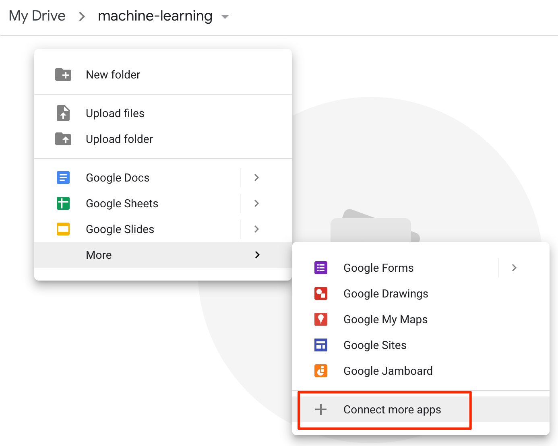This screenshot has height=446, width=558.
Task: Click the red Google Drawings icon
Action: (x=321, y=293)
